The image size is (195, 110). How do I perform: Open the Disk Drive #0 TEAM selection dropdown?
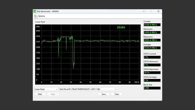click(88, 89)
